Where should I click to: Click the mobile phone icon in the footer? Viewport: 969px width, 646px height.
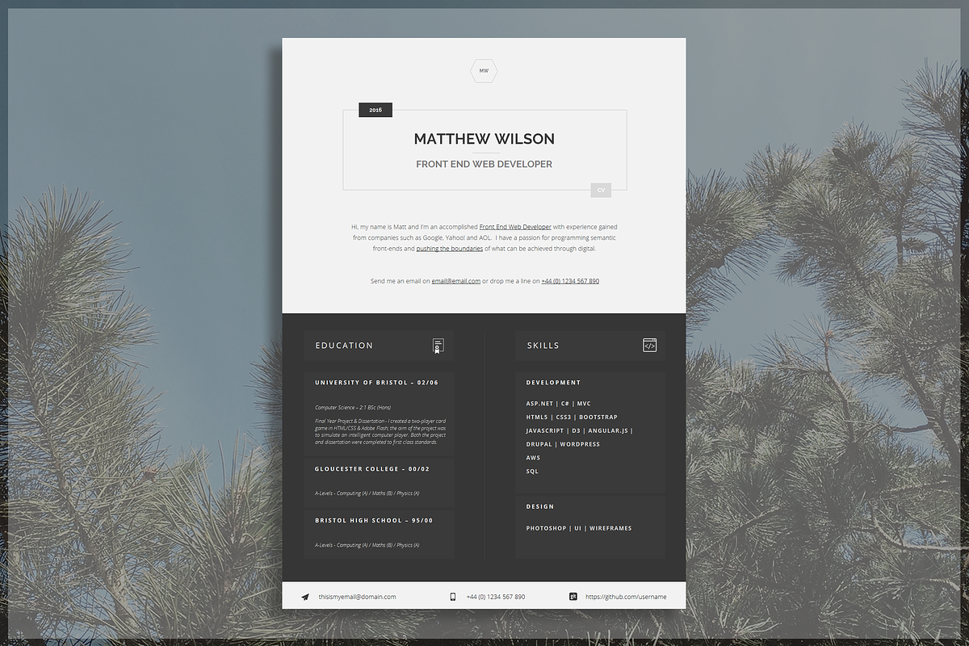(453, 596)
